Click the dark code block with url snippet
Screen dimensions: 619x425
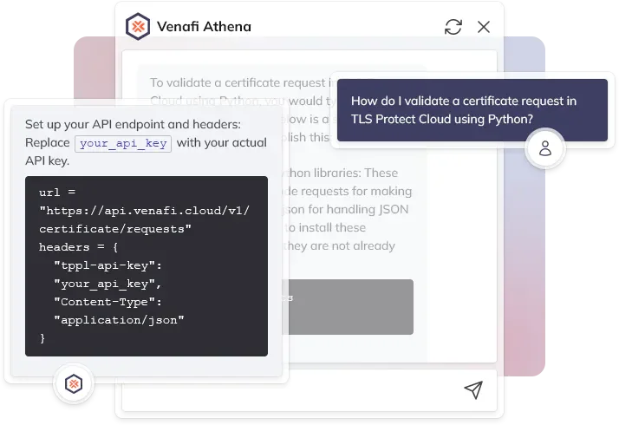pos(147,265)
